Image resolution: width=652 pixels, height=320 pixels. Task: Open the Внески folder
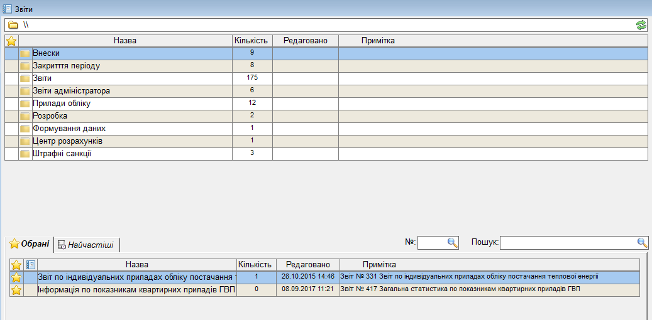point(46,53)
